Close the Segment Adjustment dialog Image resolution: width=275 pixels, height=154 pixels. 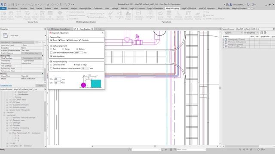(x=103, y=33)
